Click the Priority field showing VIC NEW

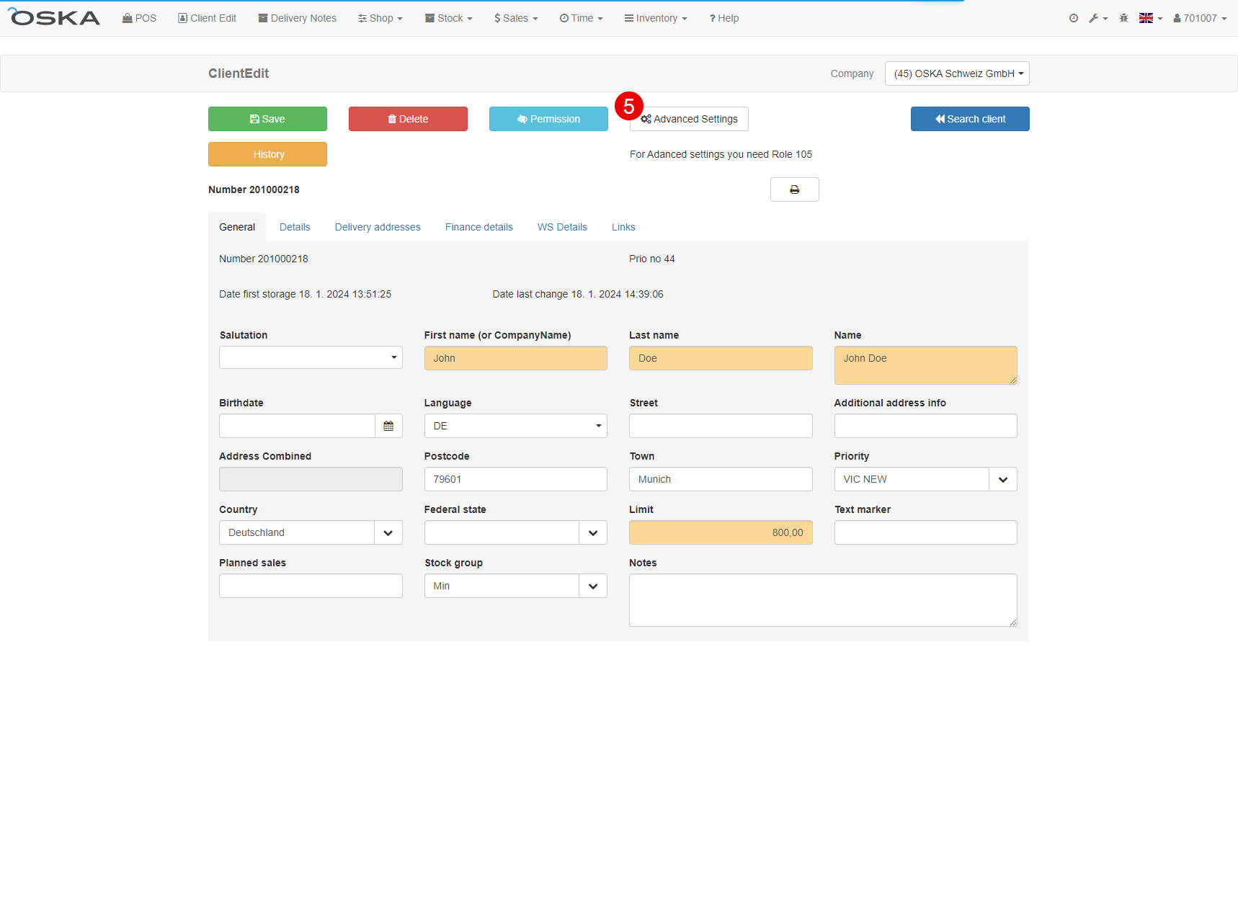point(912,479)
